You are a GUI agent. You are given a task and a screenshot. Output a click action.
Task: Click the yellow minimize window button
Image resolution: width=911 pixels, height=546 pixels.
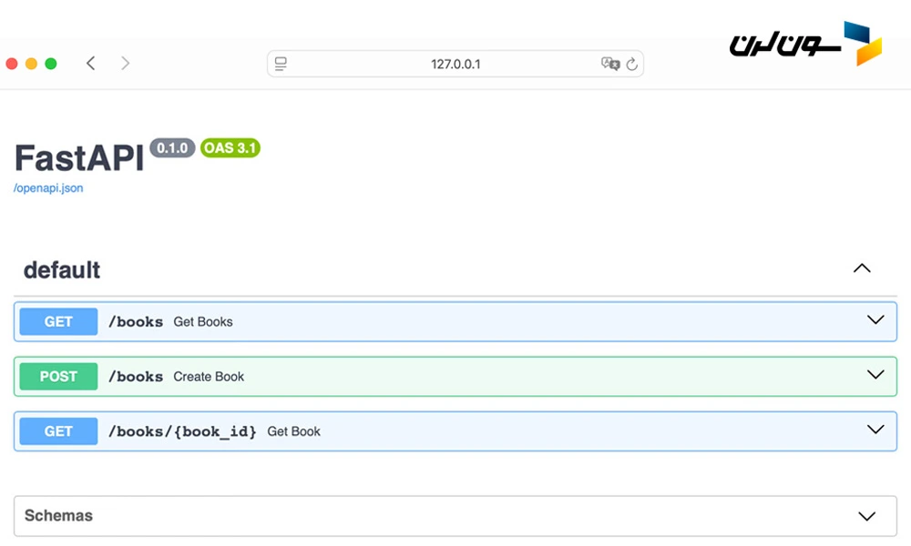pos(31,64)
